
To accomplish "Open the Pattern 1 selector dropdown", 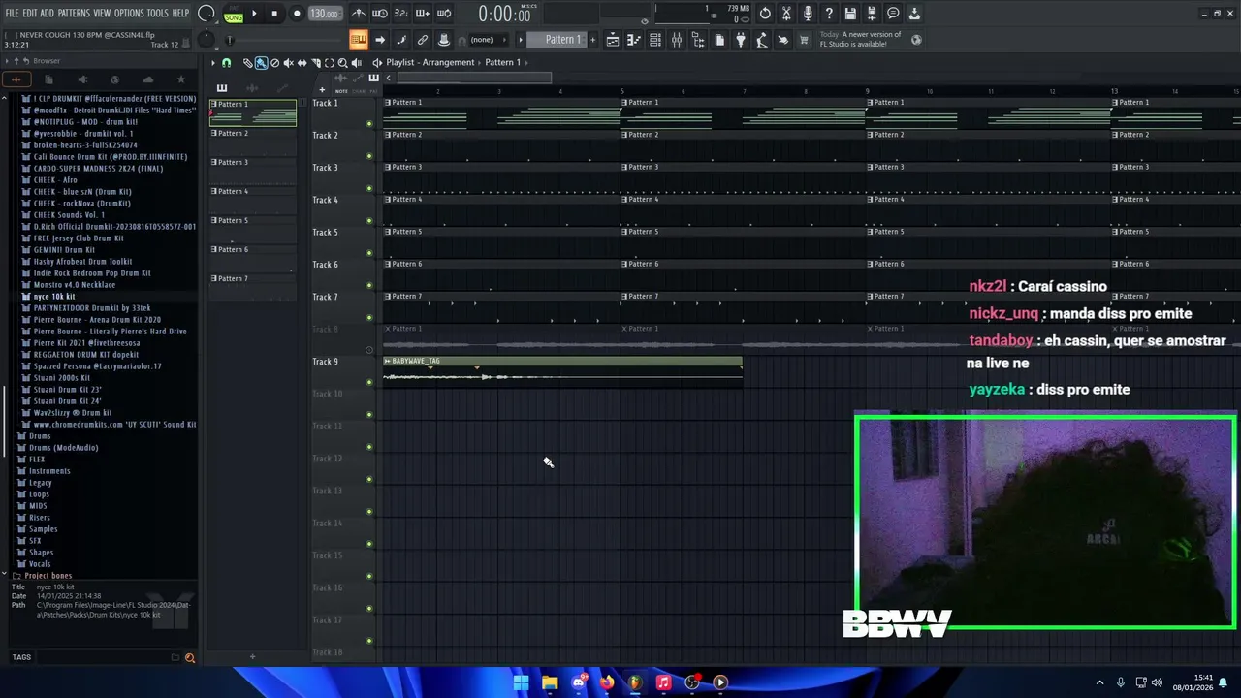I will pos(557,40).
